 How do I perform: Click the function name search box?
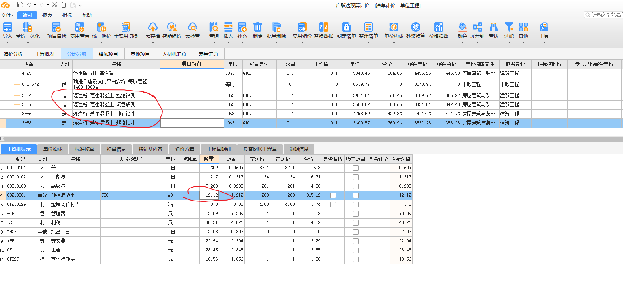(x=604, y=15)
